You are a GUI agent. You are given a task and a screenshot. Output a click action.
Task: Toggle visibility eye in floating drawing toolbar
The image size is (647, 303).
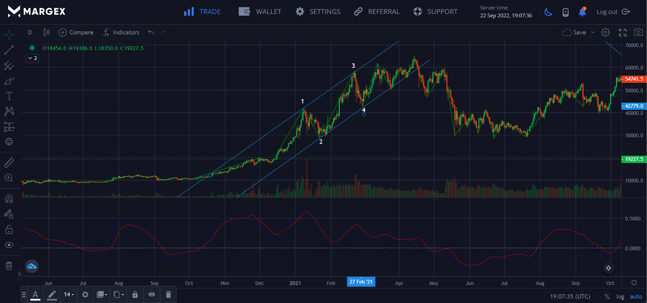point(152,295)
